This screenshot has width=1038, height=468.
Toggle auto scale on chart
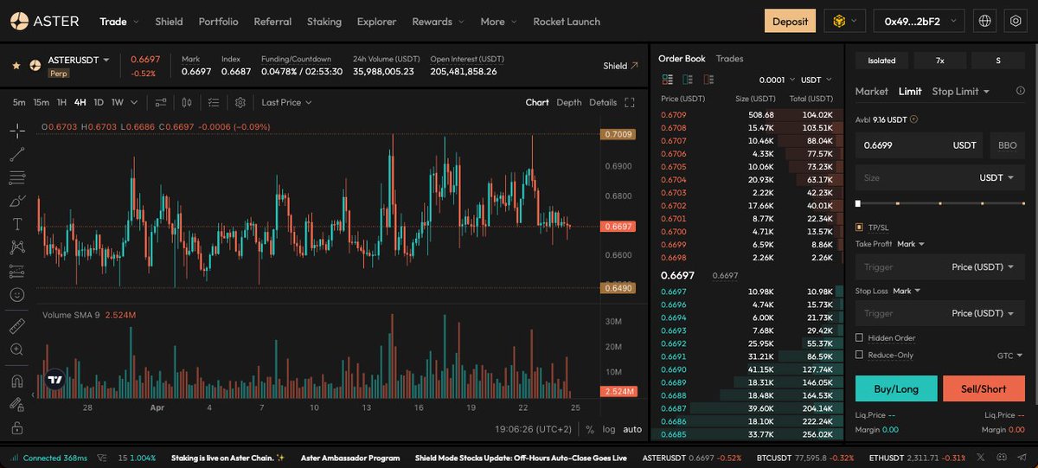click(632, 429)
